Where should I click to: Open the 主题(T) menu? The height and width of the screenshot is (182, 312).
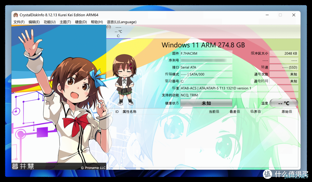pyautogui.click(x=65, y=22)
